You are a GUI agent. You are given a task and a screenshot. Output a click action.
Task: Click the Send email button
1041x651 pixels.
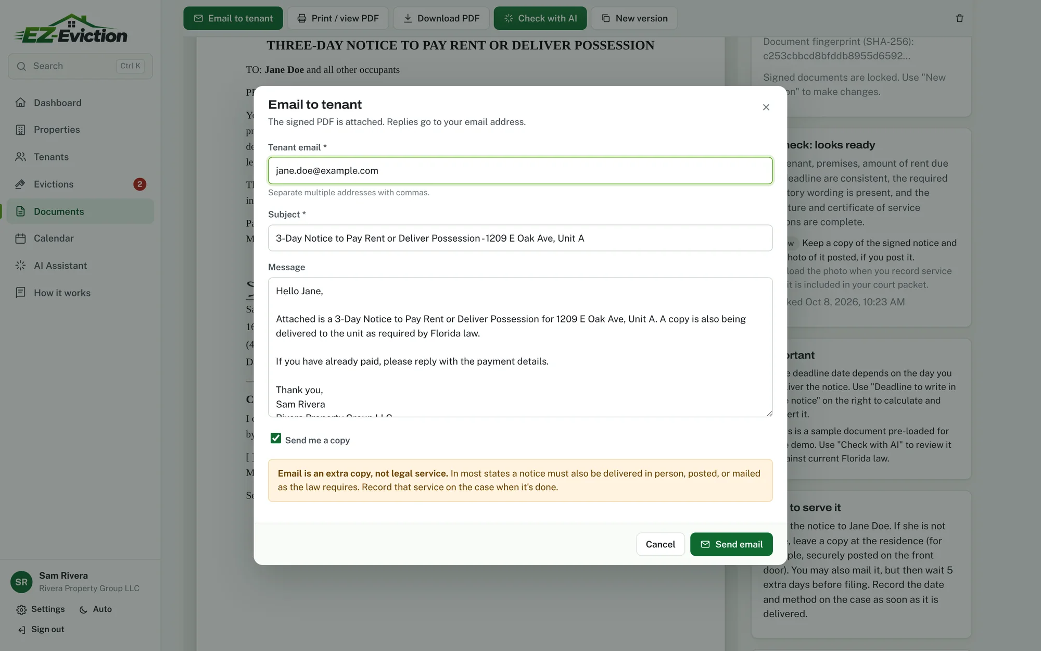coord(731,544)
